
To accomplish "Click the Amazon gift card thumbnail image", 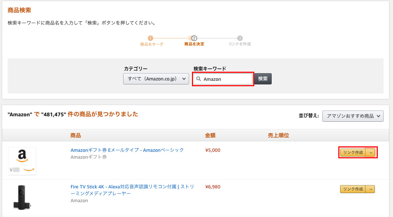I will (22, 161).
